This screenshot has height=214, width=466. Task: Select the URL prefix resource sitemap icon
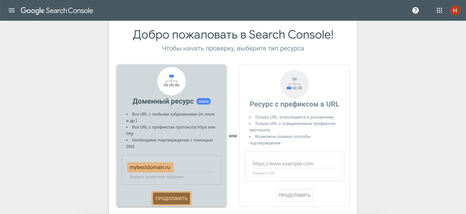tap(294, 84)
